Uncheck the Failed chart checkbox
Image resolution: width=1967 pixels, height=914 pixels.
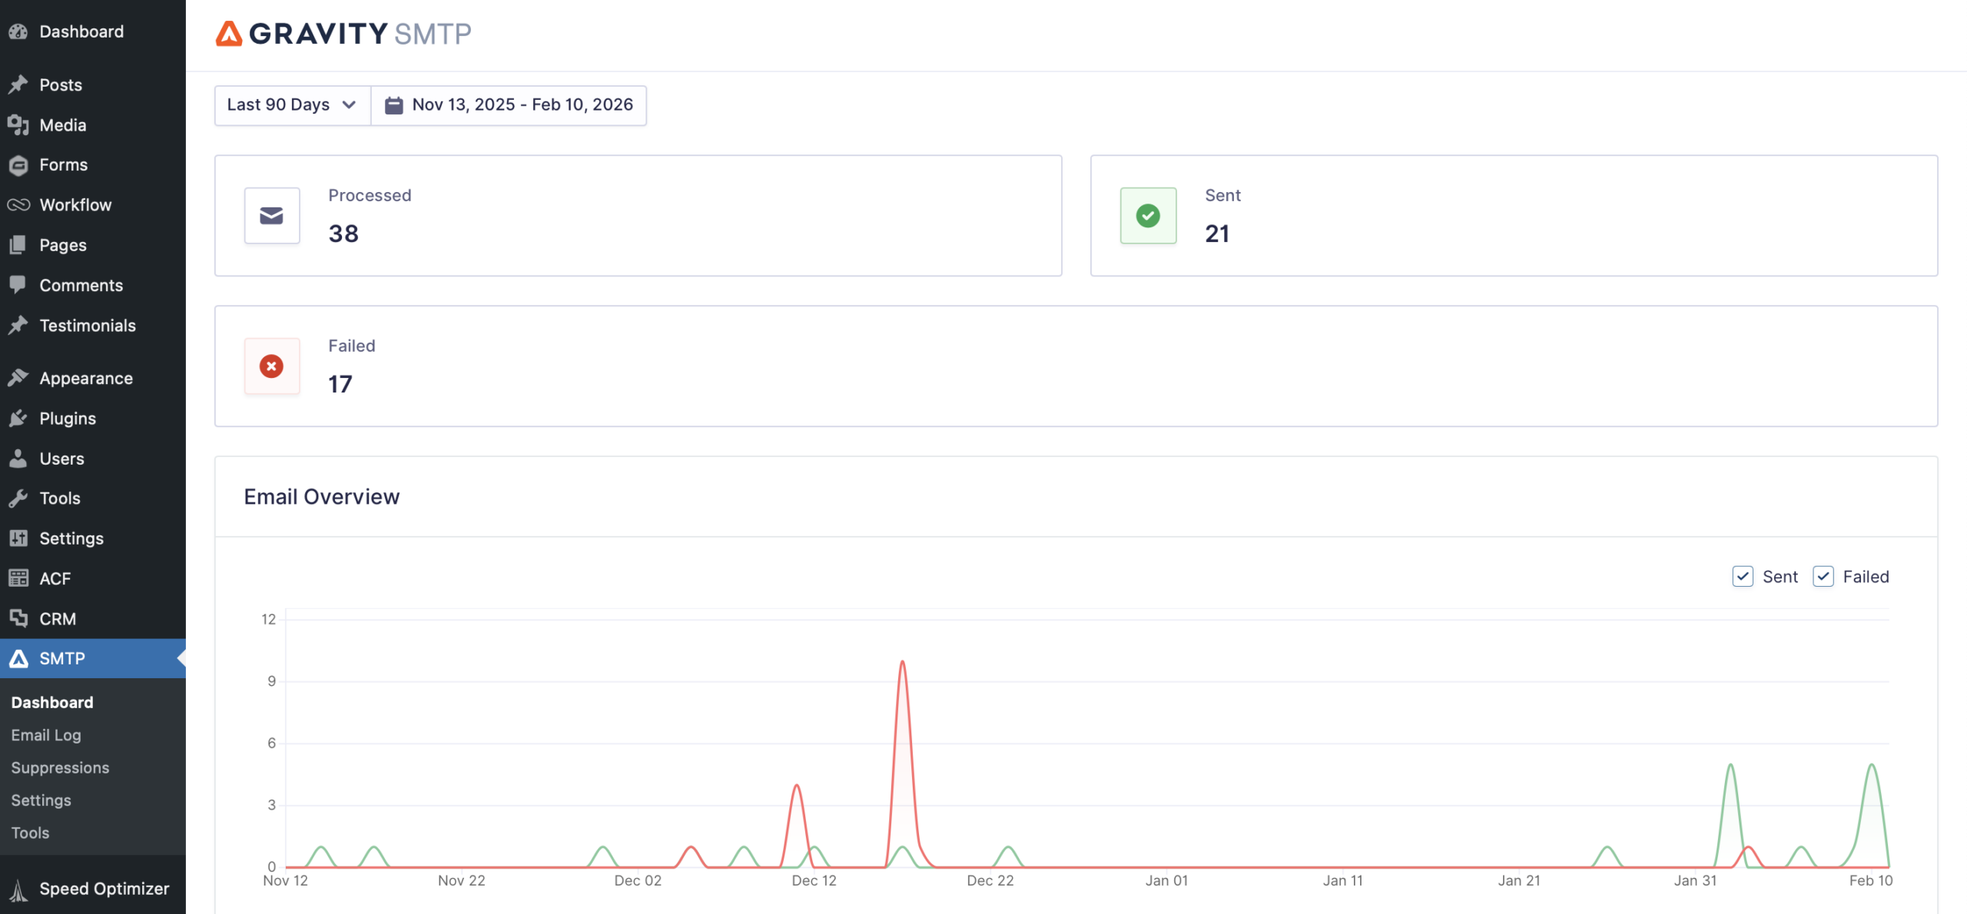[x=1823, y=577]
